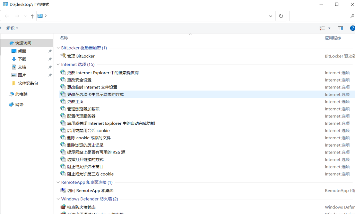Click the 此电脑 computer icon
The width and height of the screenshot is (355, 214).
tap(11, 94)
